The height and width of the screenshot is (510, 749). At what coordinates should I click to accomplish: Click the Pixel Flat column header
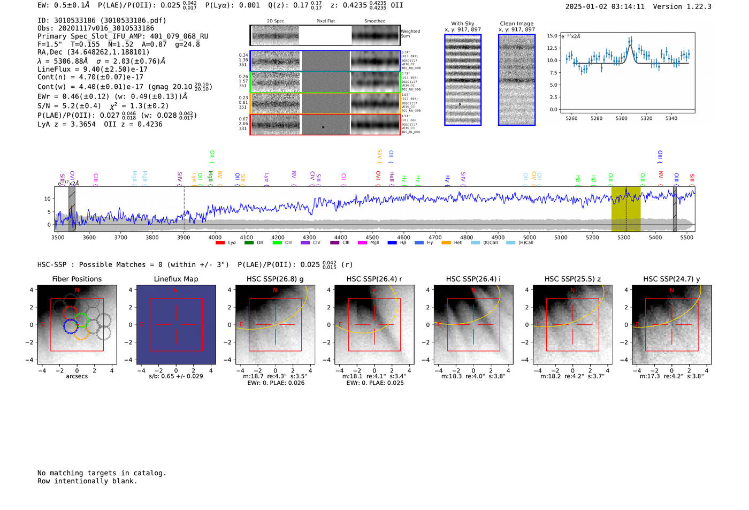325,21
